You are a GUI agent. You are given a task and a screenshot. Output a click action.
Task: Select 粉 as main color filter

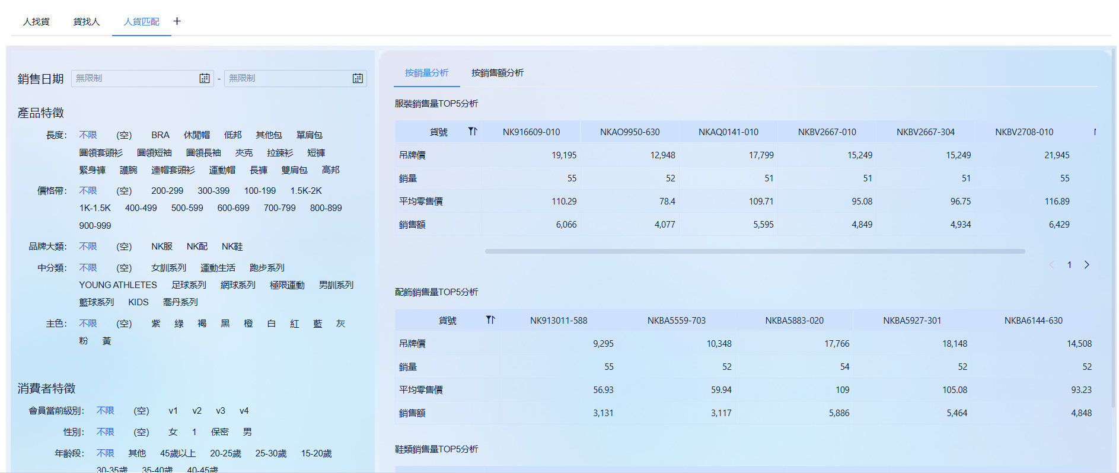point(84,341)
